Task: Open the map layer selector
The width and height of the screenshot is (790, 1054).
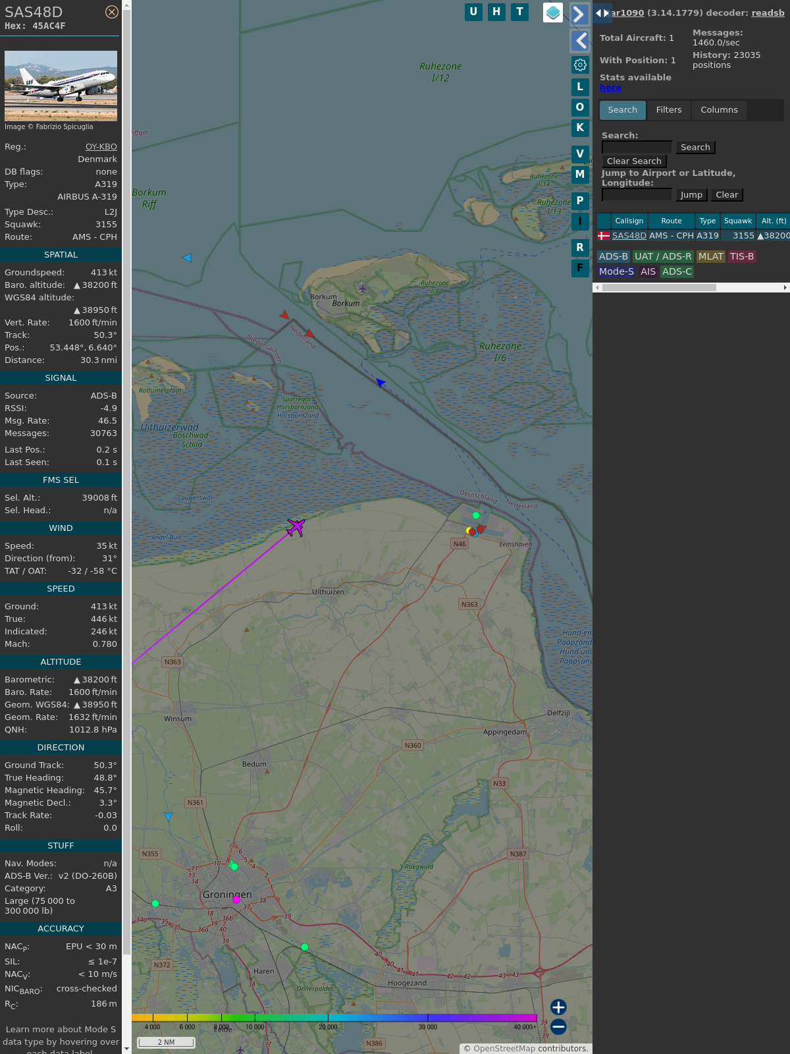Action: click(553, 13)
